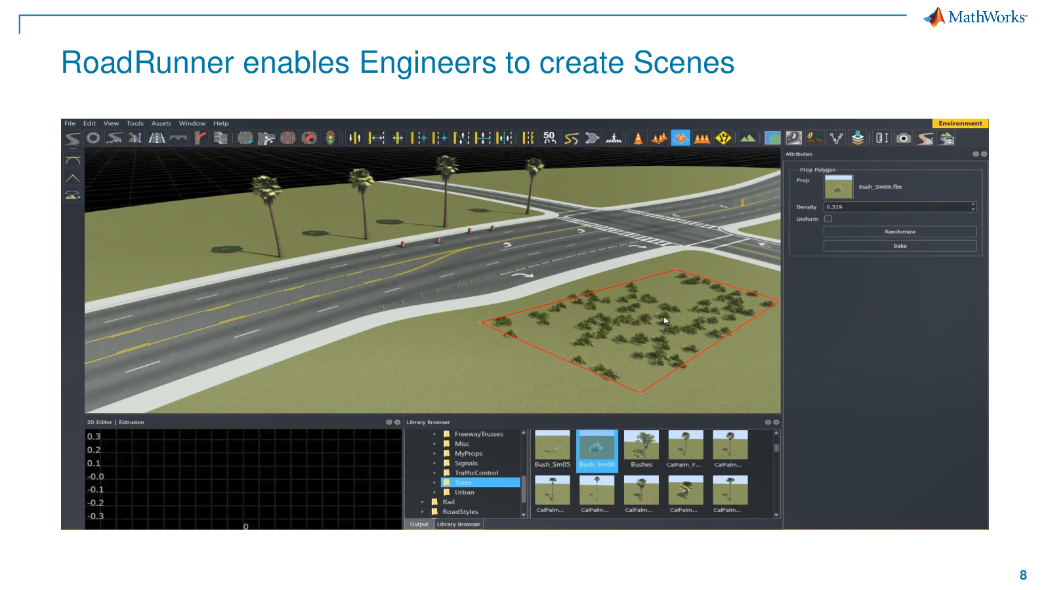Switch to the Library Browser tab
The width and height of the screenshot is (1050, 590).
tap(459, 524)
